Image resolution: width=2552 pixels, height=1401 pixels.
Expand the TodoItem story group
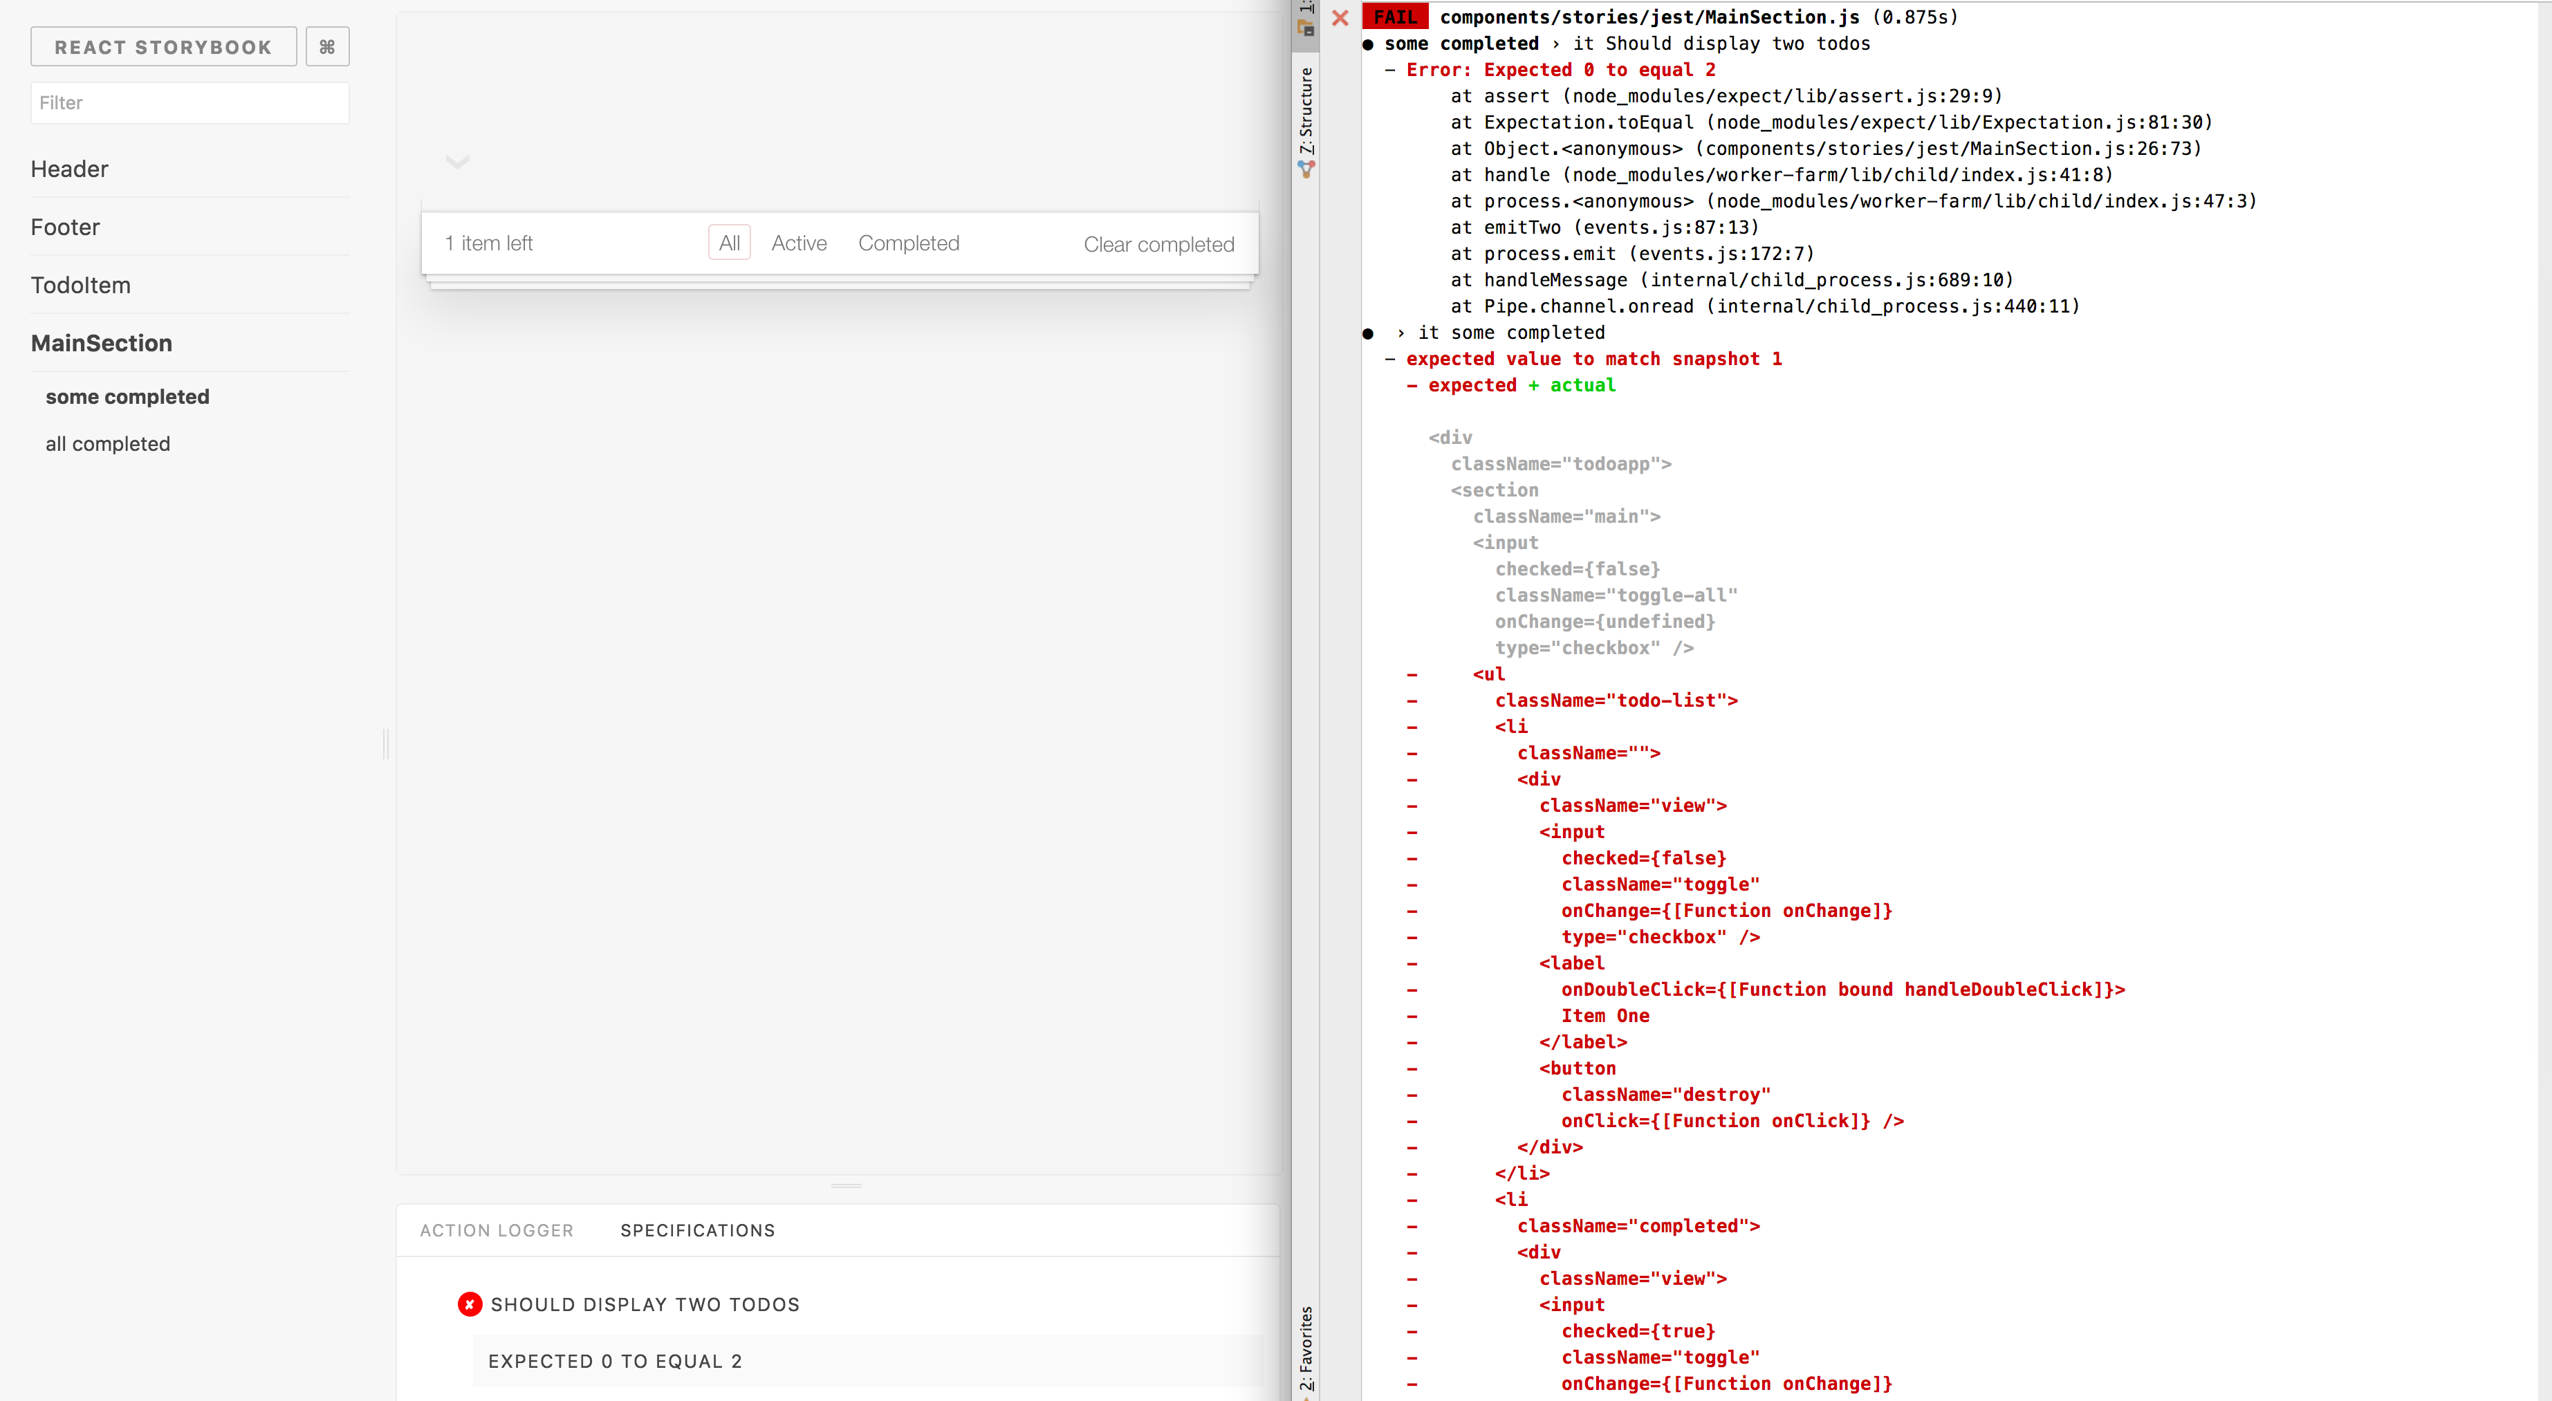click(x=80, y=286)
